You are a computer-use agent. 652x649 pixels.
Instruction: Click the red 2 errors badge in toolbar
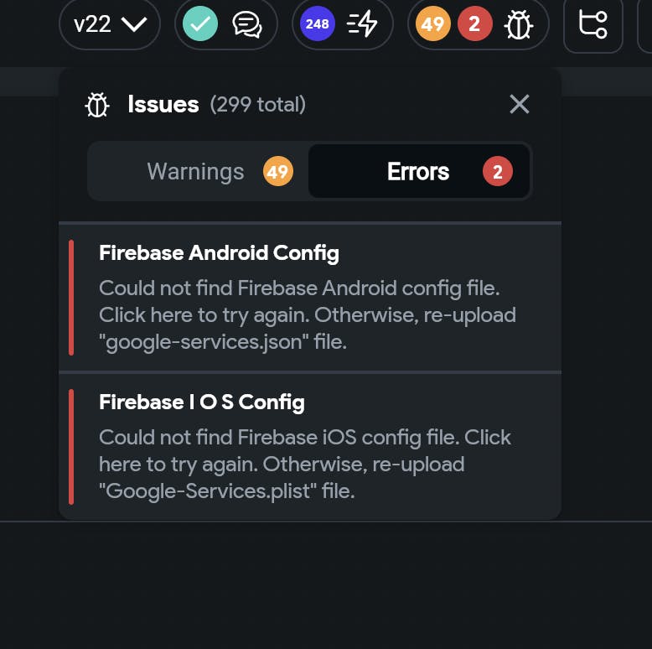475,23
